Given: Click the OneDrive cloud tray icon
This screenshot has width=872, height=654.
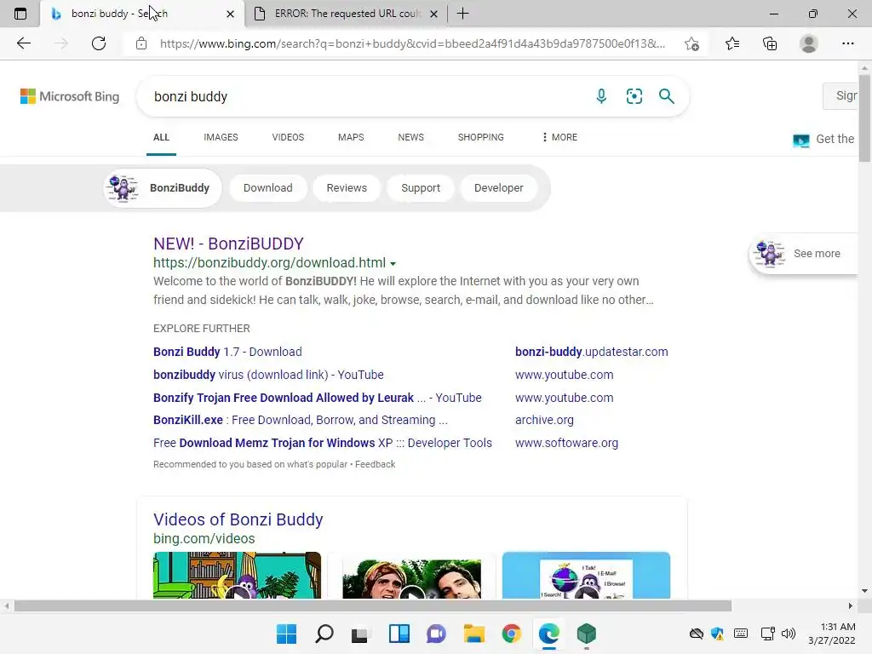Looking at the screenshot, I should tap(697, 634).
